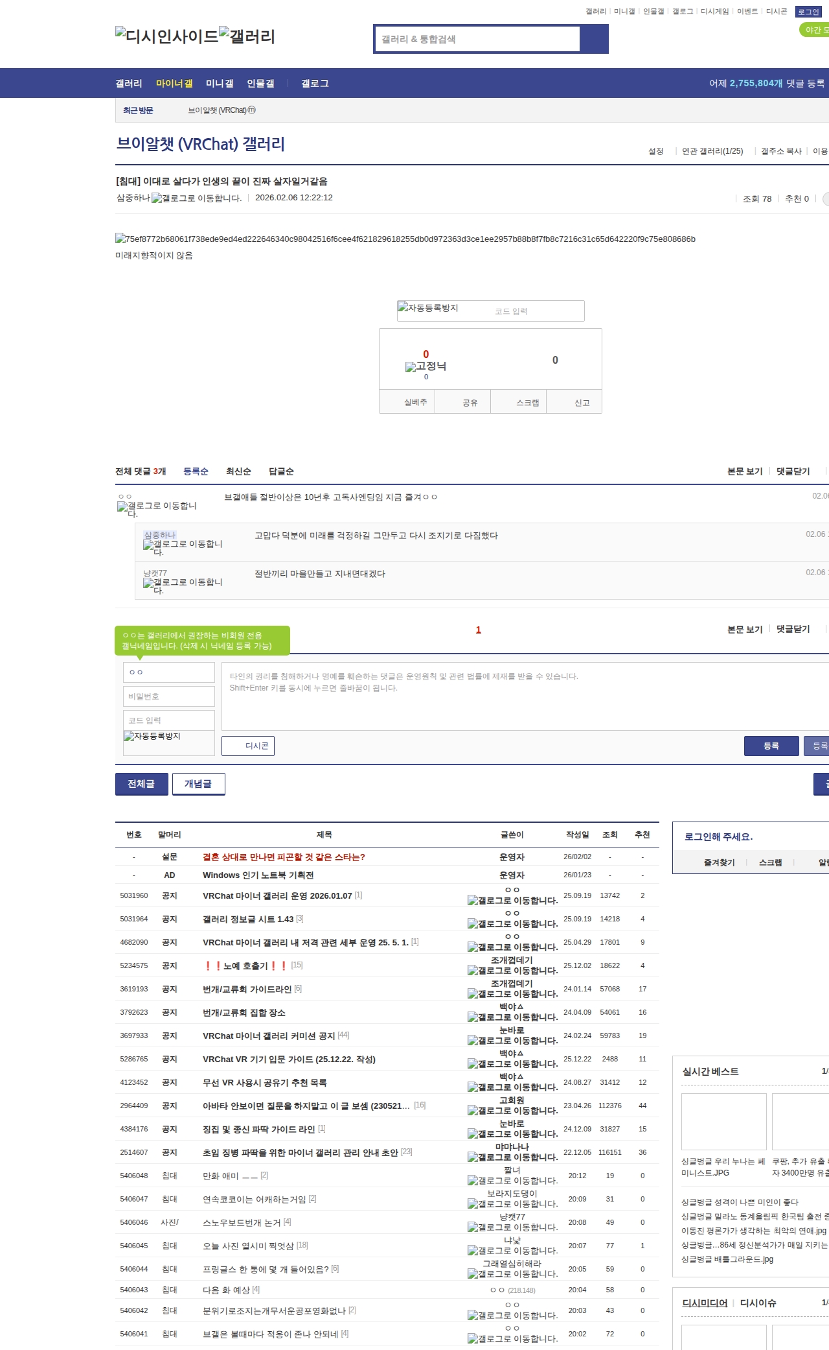
Task: Switch to the 마이너갤 tab in the navigation bar
Action: tap(174, 84)
